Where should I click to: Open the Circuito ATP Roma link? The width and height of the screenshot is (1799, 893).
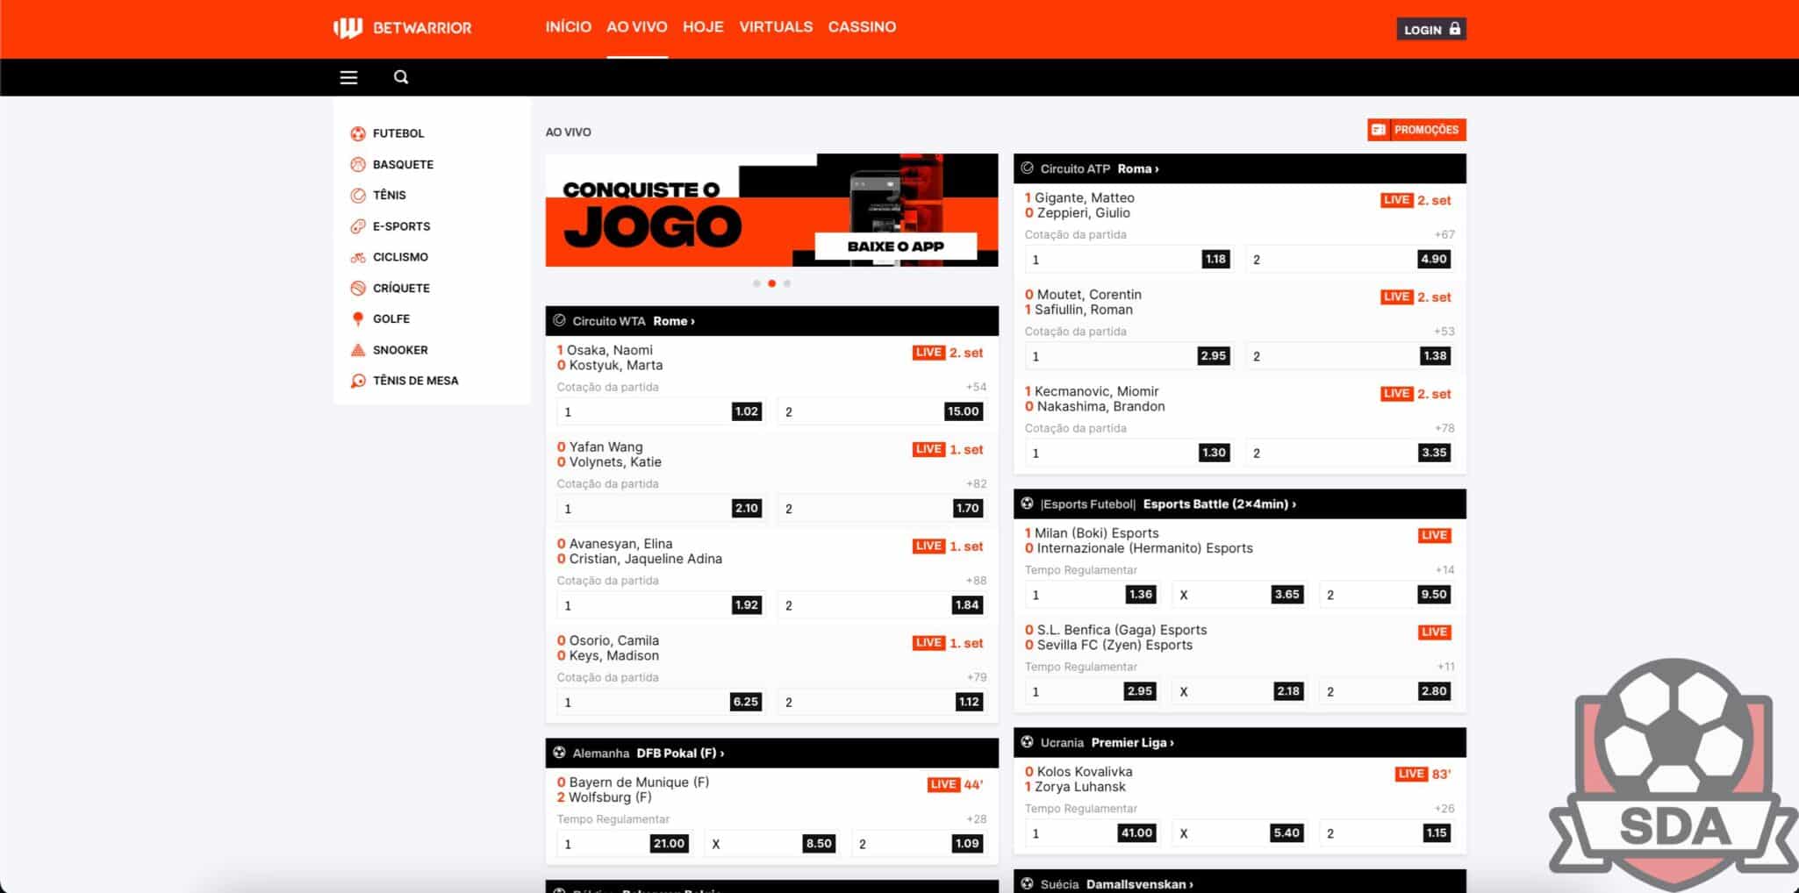click(1138, 168)
